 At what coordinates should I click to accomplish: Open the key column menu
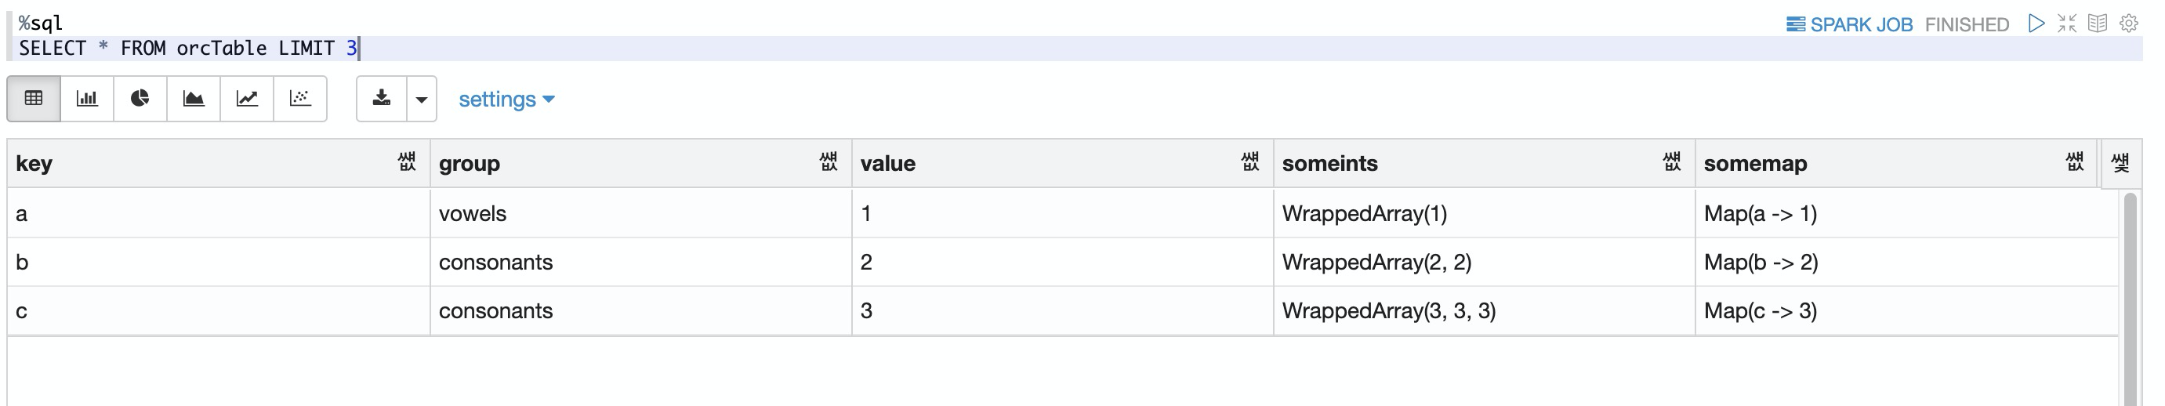coord(407,161)
